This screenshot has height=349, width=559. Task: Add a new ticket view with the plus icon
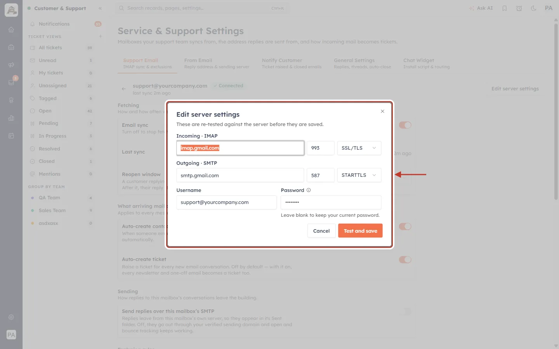(101, 36)
